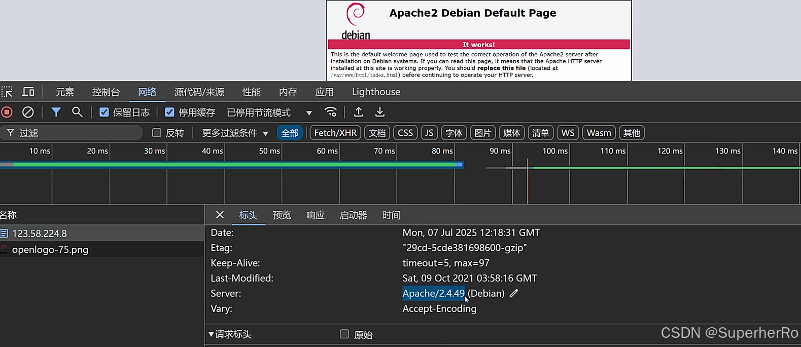Open the 更多过滤条件 dropdown
This screenshot has height=347, width=801.
[235, 133]
